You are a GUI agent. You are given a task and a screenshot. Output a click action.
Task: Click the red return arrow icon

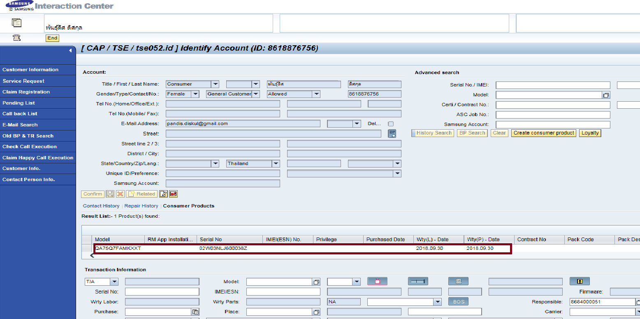pyautogui.click(x=173, y=194)
